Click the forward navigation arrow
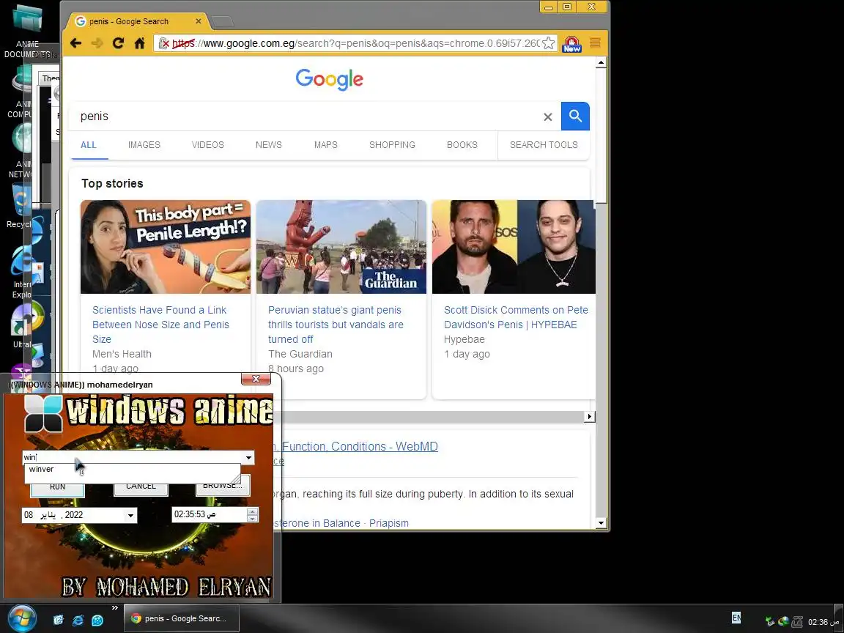The height and width of the screenshot is (633, 844). pyautogui.click(x=97, y=43)
